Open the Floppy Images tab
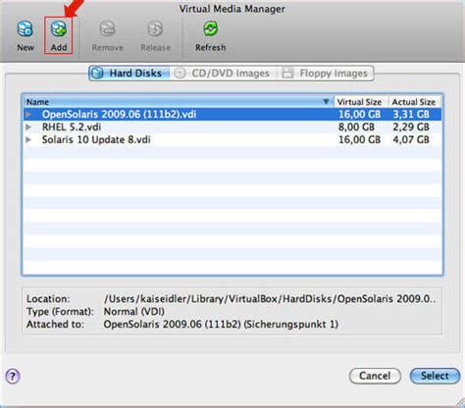Viewport: 465px width, 408px height. [326, 73]
